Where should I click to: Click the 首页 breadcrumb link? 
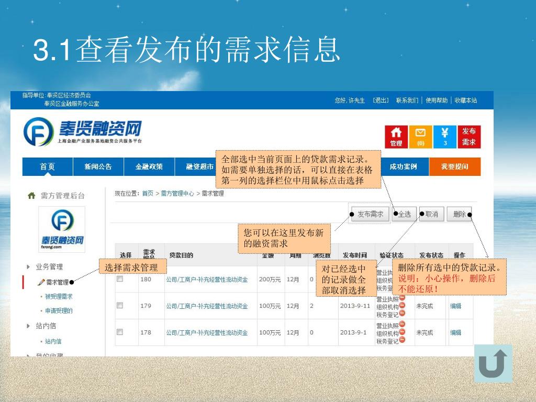click(148, 194)
